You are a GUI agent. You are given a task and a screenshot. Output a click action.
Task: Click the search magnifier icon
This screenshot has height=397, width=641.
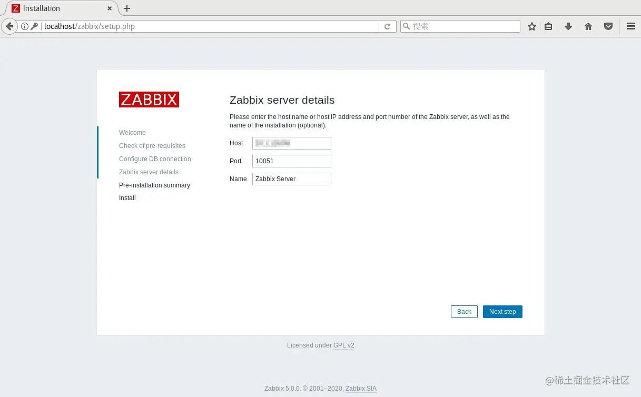point(406,26)
